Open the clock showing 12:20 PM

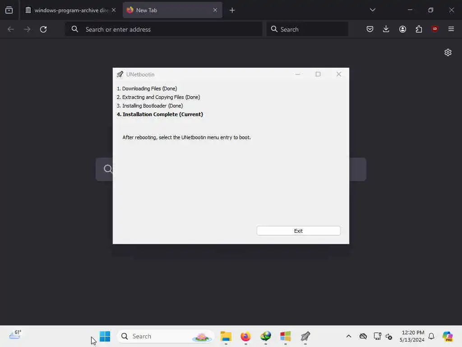(412, 336)
